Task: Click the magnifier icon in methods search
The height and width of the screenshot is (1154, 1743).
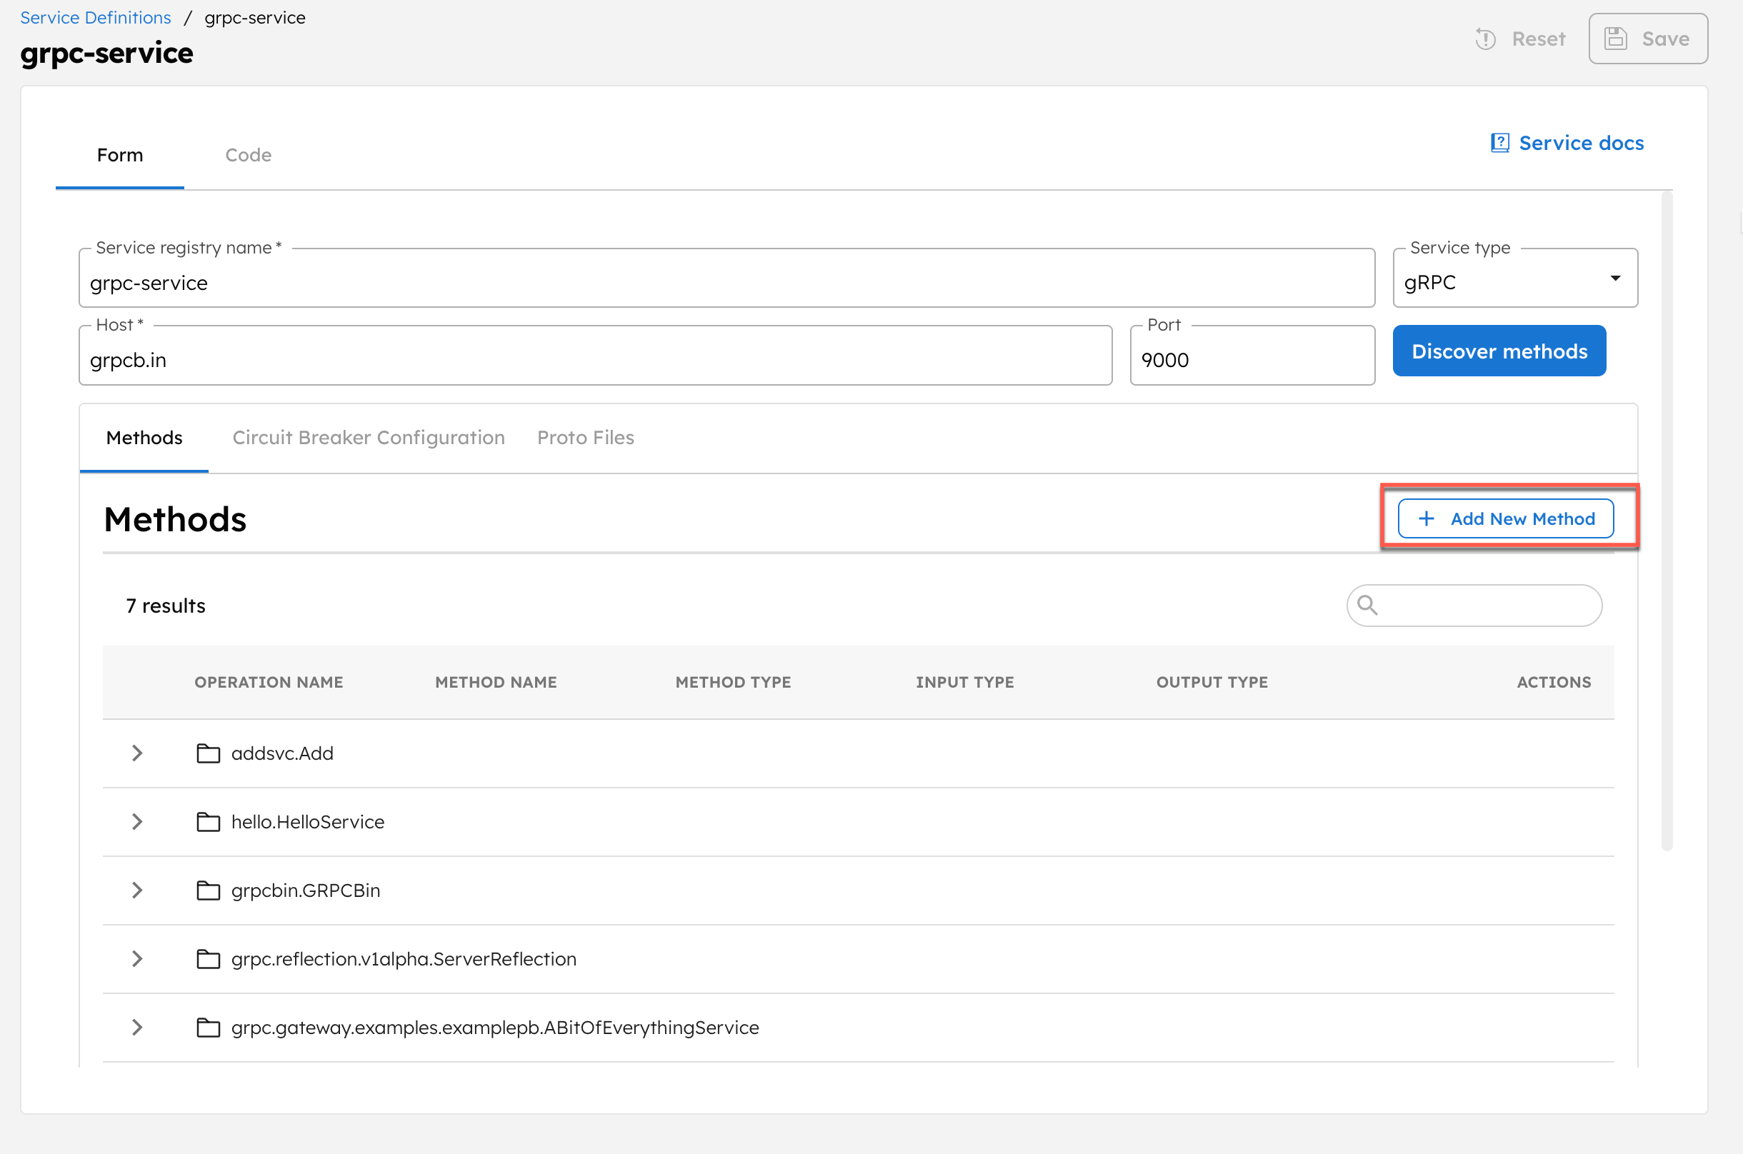Action: 1367,605
